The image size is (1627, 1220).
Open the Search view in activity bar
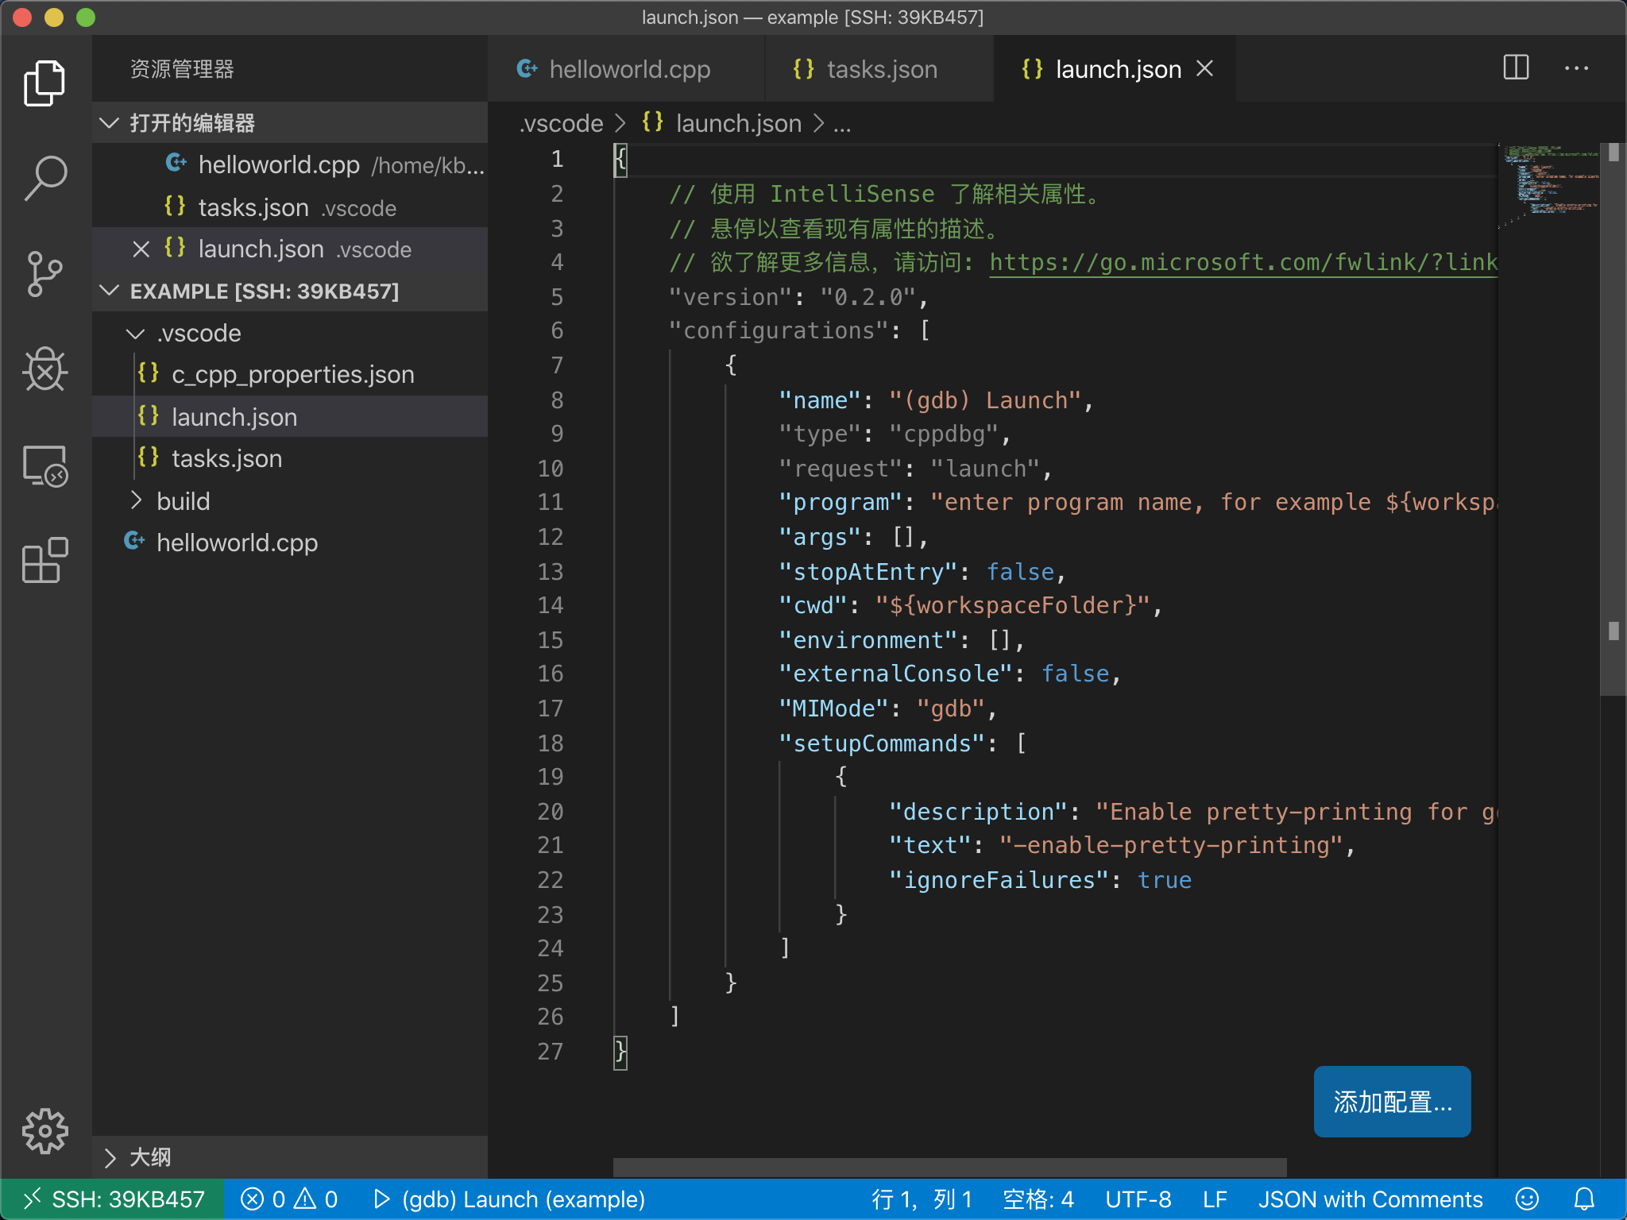point(45,178)
